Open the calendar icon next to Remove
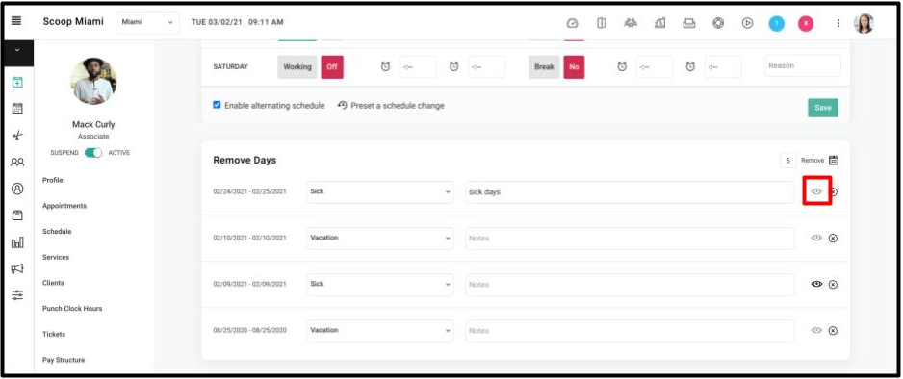Screen dimensions: 903x379 click(834, 161)
